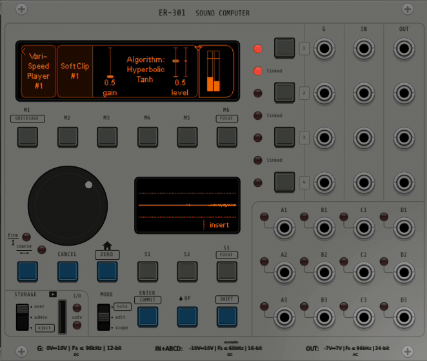Click the blue CANCEL button

coord(68,271)
